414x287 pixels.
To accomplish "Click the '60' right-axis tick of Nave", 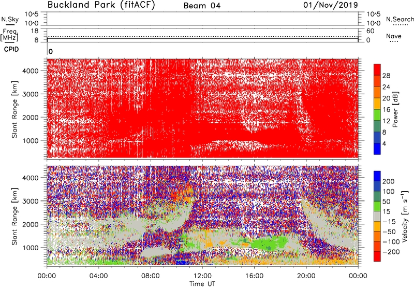I will [370, 31].
